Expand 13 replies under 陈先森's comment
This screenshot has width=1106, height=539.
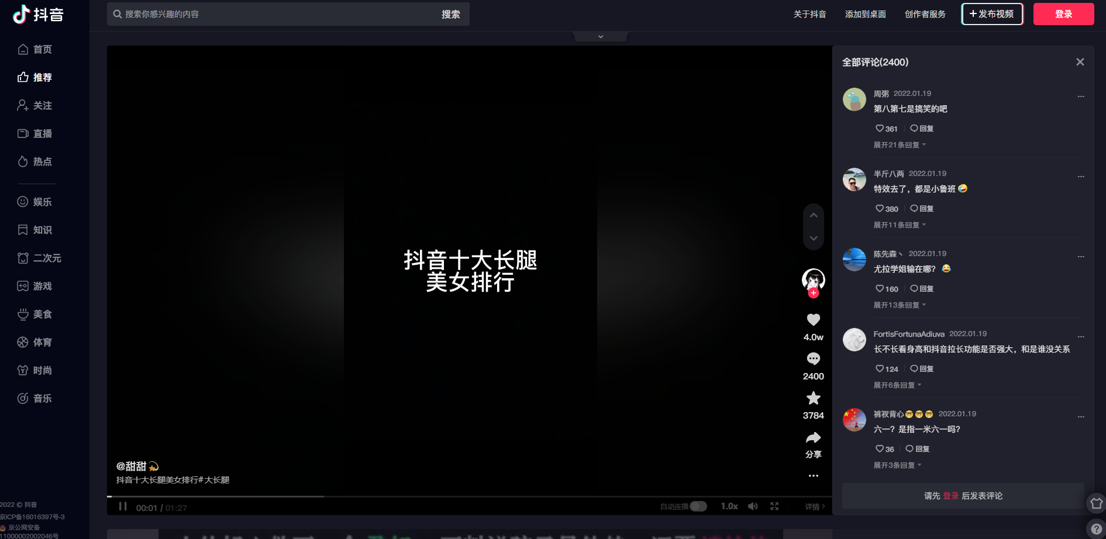[900, 305]
